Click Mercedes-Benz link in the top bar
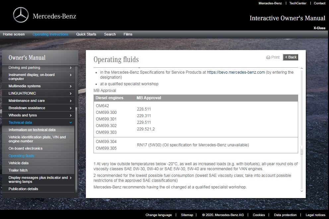The height and width of the screenshot is (219, 329). (x=270, y=3)
